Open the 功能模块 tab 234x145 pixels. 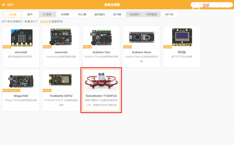(x=134, y=14)
